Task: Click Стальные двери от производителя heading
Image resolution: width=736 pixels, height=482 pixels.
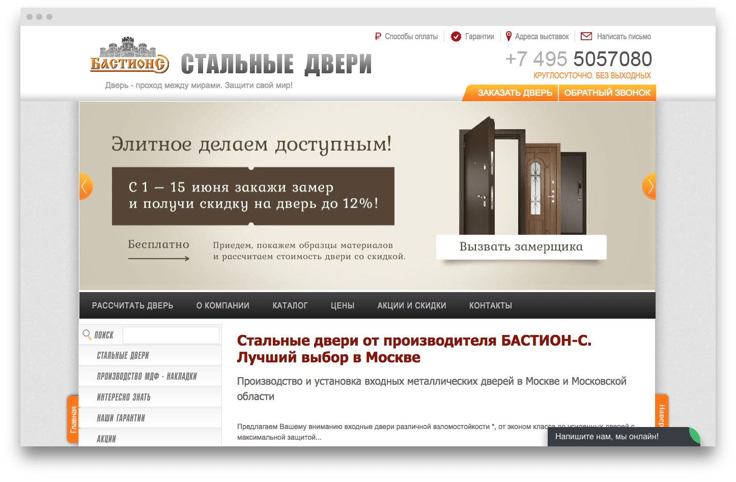Action: [414, 349]
